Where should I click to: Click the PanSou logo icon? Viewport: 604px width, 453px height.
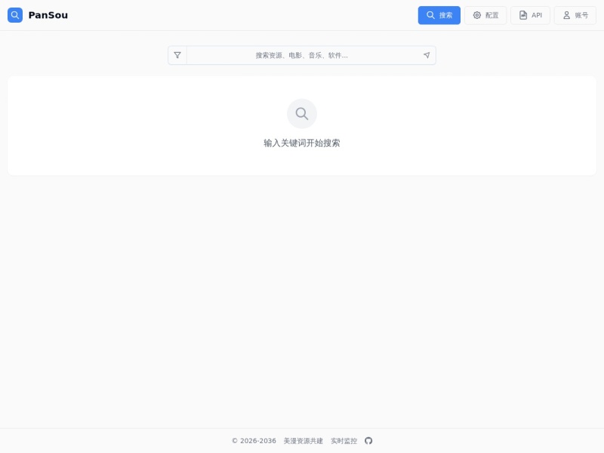click(x=15, y=15)
